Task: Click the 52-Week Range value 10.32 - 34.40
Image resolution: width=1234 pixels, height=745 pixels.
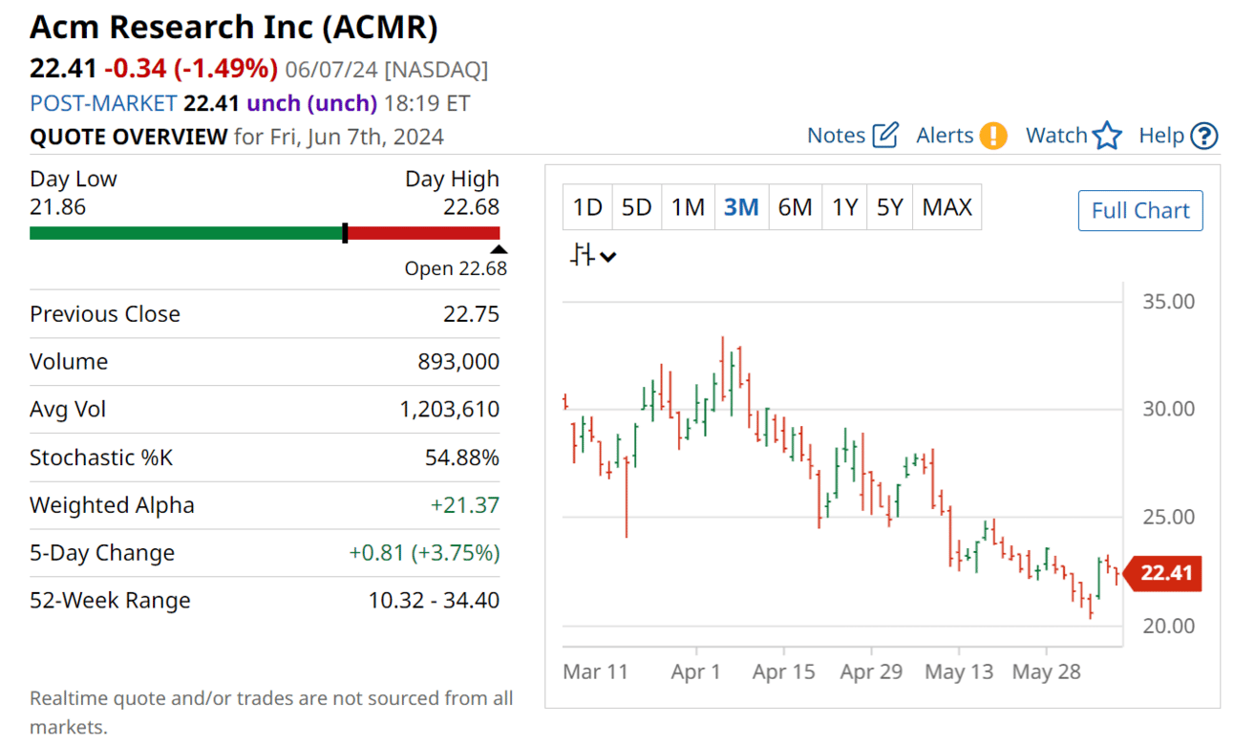Action: 434,601
